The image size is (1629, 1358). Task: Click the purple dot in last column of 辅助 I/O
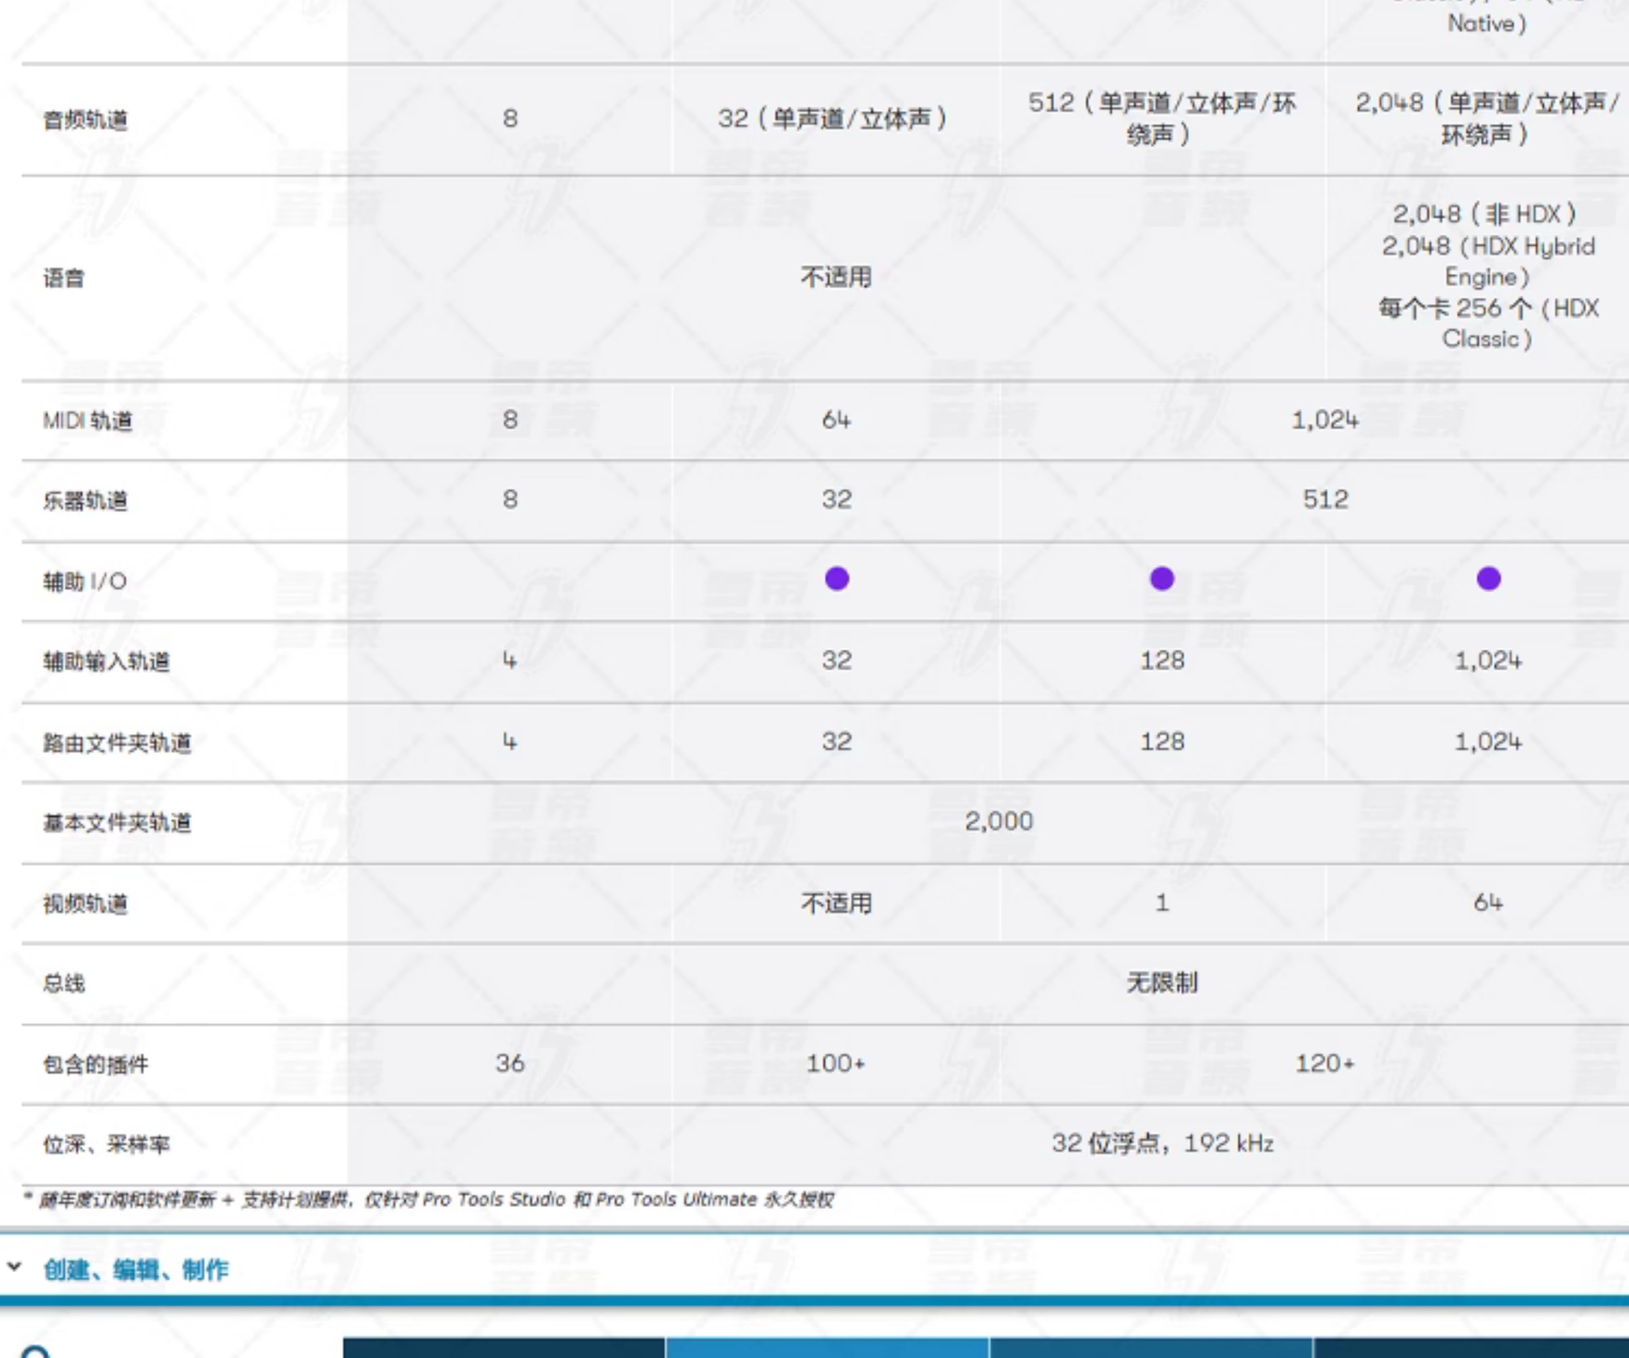(x=1488, y=579)
